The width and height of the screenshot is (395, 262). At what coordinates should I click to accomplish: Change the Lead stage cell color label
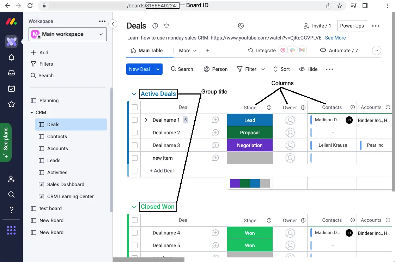250,120
